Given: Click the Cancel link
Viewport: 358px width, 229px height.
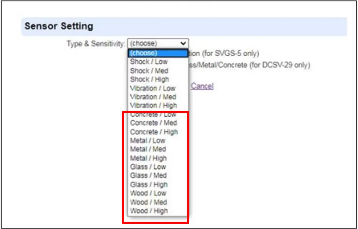Looking at the screenshot, I should (202, 86).
